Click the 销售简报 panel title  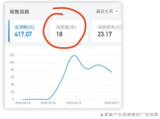(20, 12)
